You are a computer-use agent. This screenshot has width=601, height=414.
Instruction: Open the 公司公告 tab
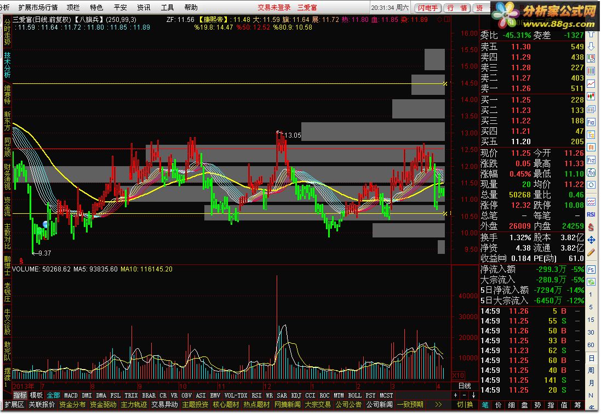coord(348,405)
